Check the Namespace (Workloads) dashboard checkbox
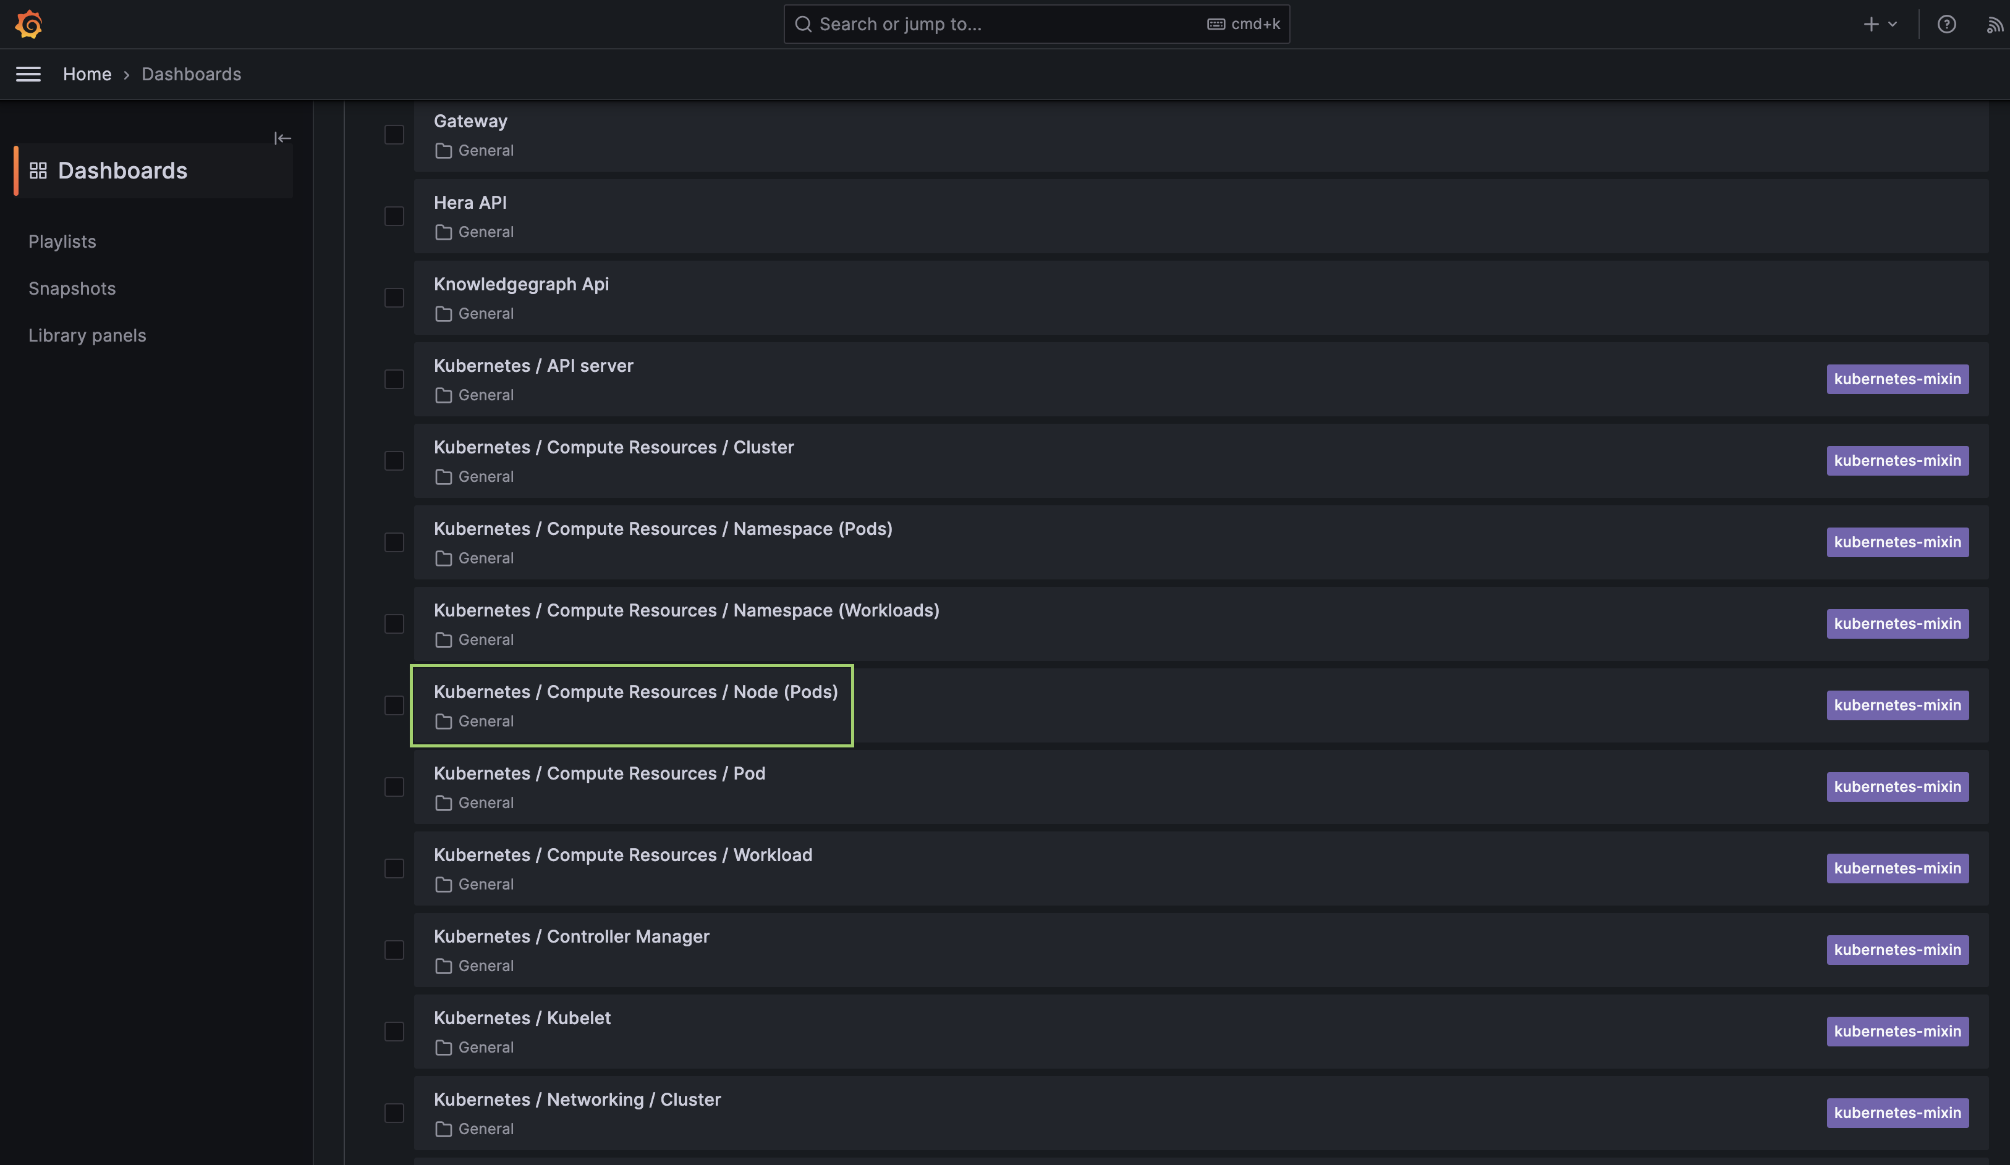Image resolution: width=2010 pixels, height=1165 pixels. (x=394, y=623)
